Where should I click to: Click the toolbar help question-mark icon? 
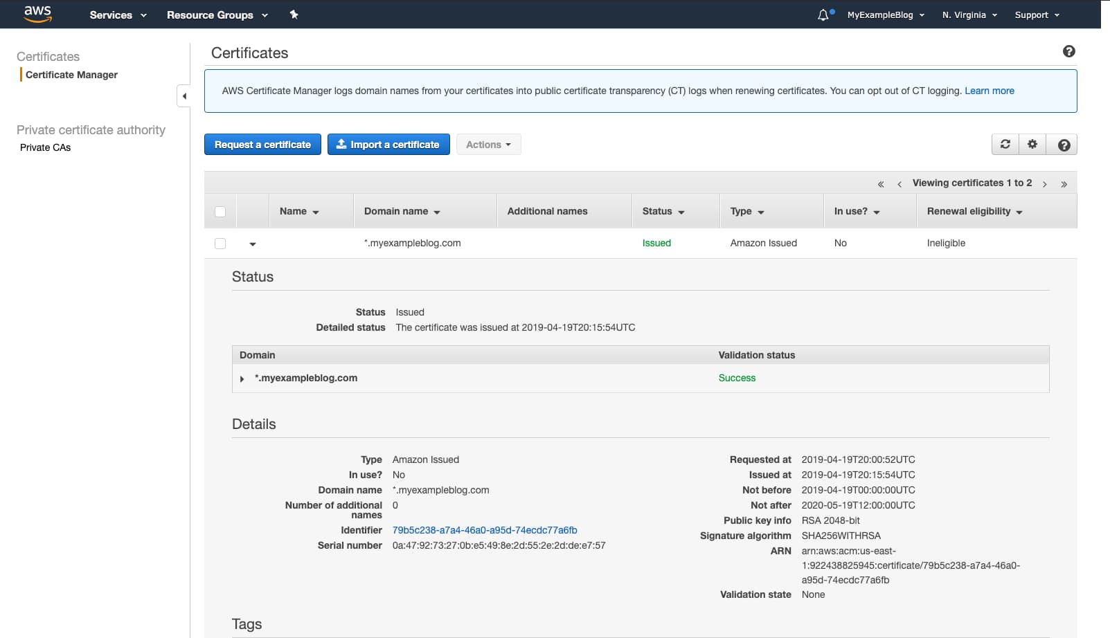click(1064, 144)
